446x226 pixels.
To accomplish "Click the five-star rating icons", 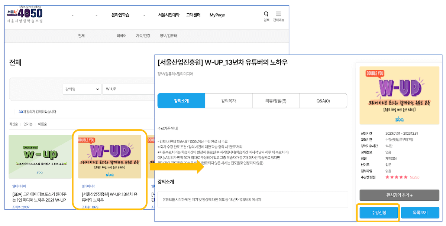I will 397,177.
